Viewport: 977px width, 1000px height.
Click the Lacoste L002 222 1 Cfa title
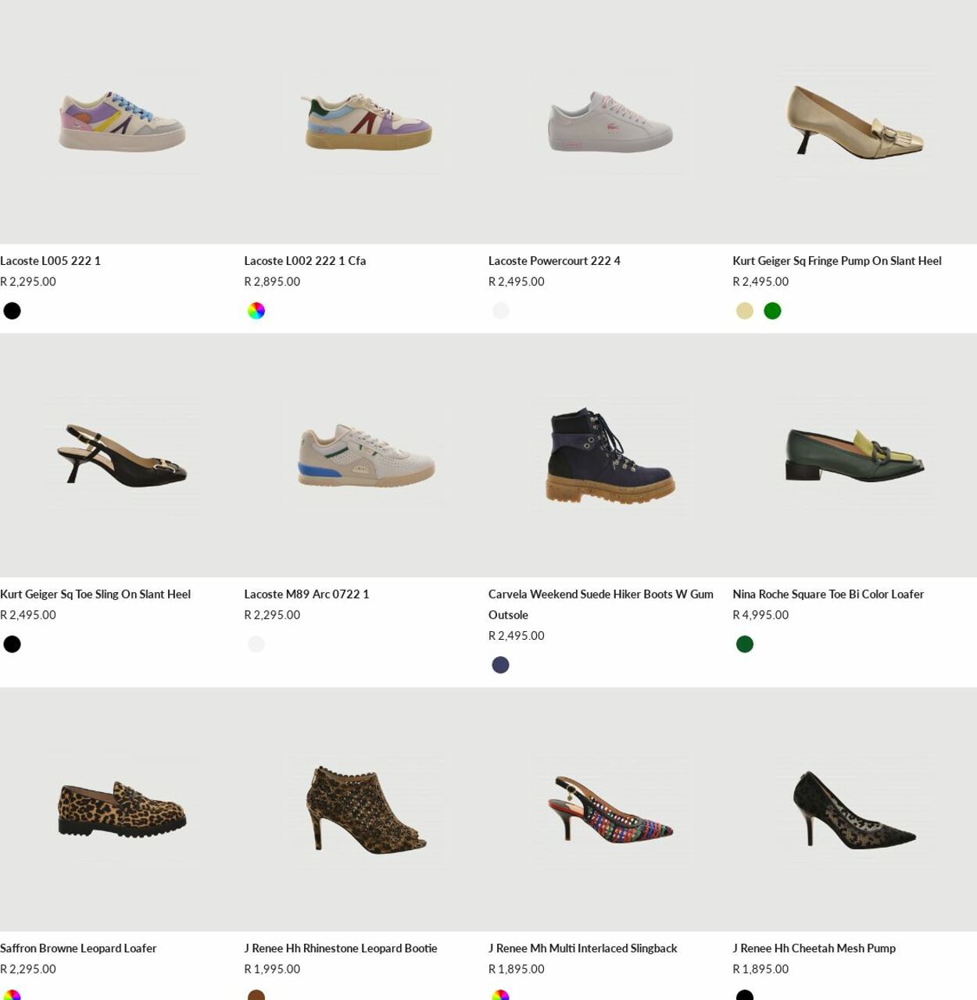[x=305, y=261]
